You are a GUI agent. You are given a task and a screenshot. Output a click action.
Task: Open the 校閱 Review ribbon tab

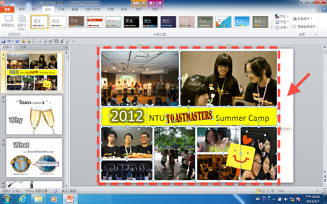110,9
